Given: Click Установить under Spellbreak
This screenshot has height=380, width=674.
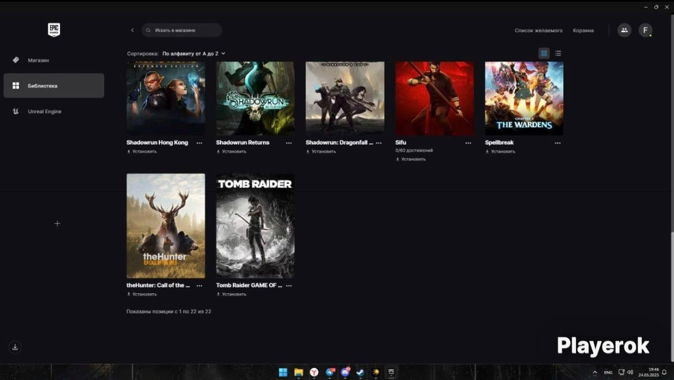Looking at the screenshot, I should pyautogui.click(x=501, y=151).
